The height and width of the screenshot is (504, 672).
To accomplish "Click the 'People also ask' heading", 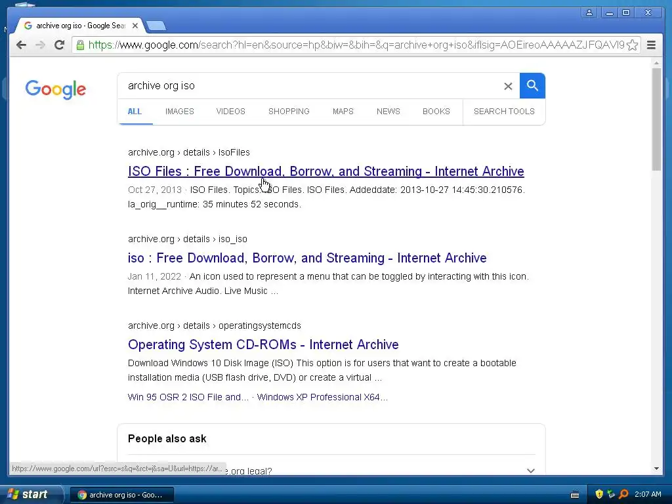I will (x=167, y=439).
